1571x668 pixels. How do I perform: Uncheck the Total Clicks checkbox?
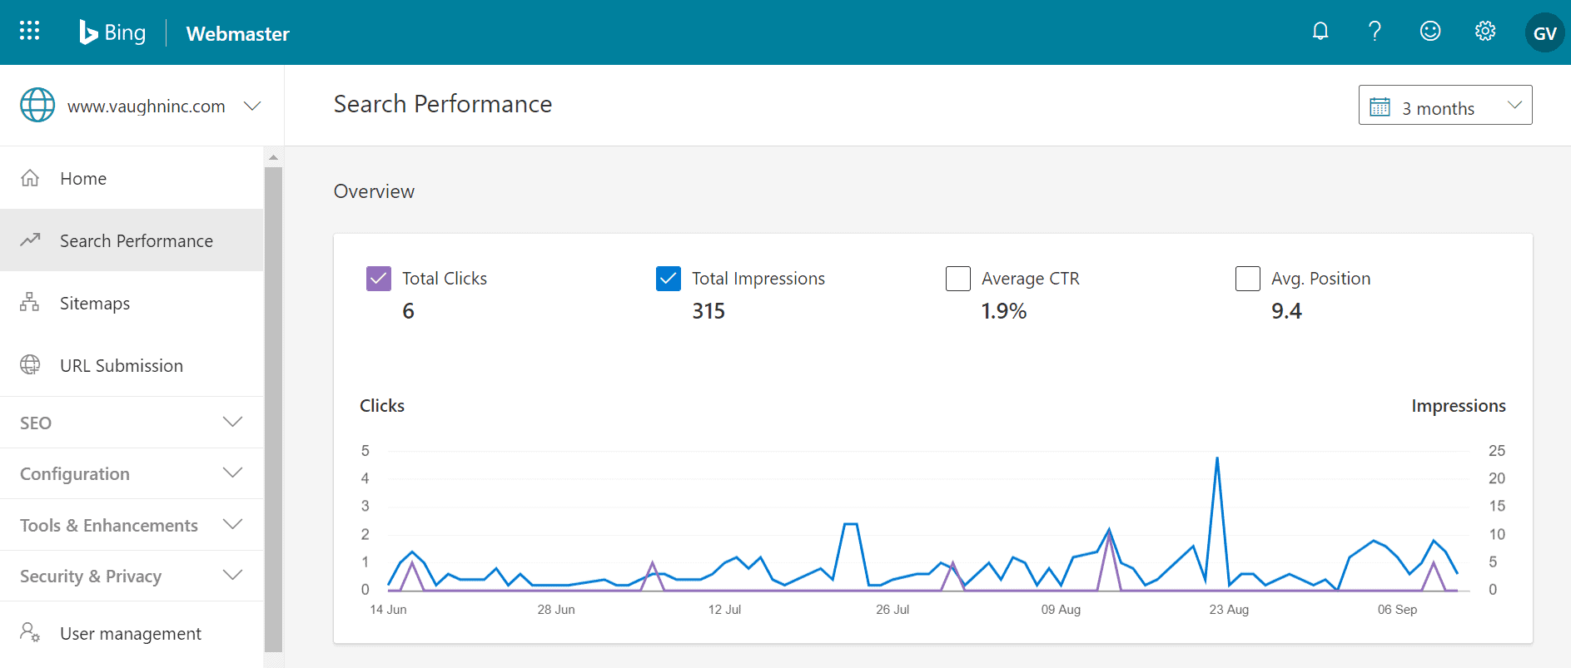coord(379,279)
